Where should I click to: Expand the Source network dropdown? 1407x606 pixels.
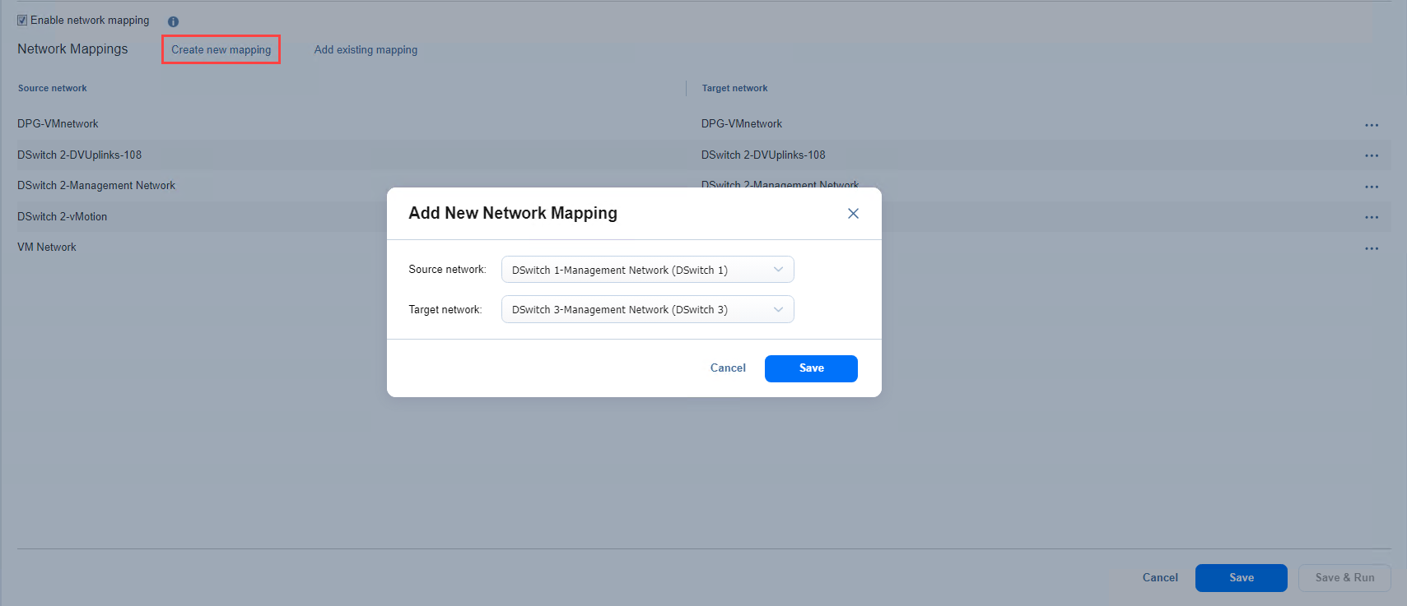pos(646,270)
